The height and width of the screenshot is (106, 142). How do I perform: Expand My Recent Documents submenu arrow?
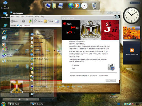coord(55,38)
